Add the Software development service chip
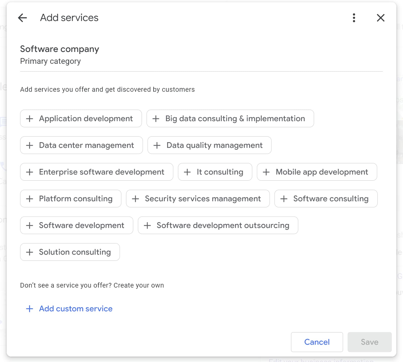Viewport: 403px width, 362px height. [x=77, y=225]
